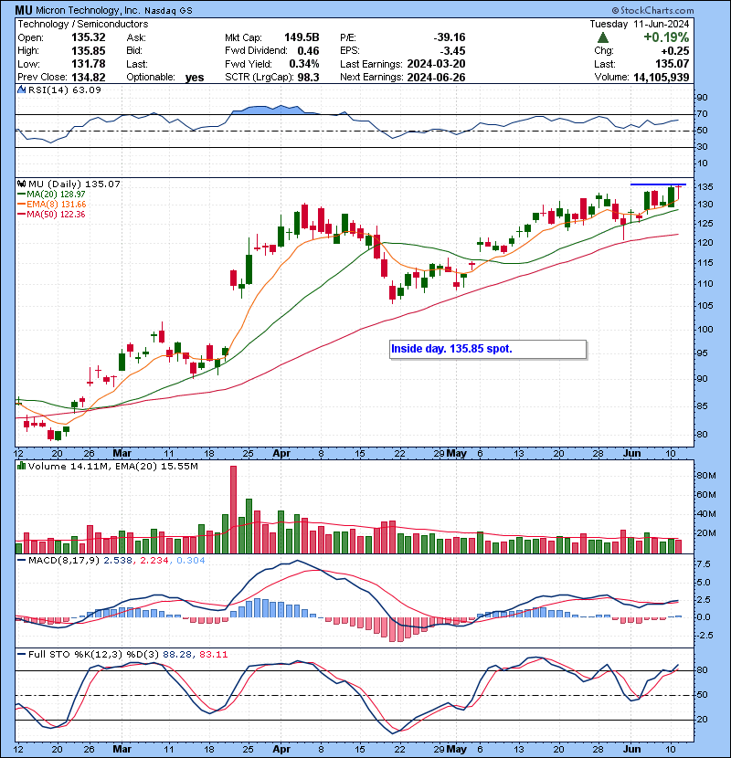Click the EMA(8) 131.66 legend text
Screen dimensions: 731x758
coord(56,204)
